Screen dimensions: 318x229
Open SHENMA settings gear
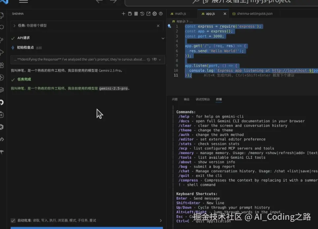(155, 14)
